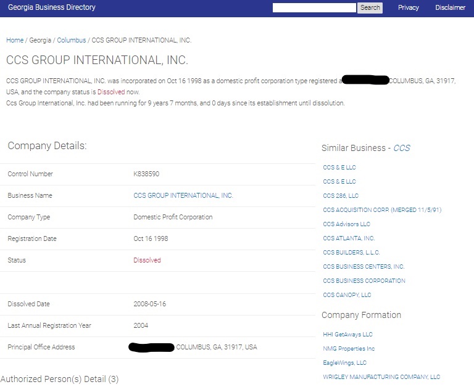The image size is (474, 387).
Task: Select the registration date Oct 16 1998 value
Action: (x=151, y=238)
